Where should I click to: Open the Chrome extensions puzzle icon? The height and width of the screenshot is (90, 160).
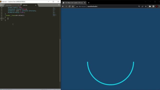[150, 6]
